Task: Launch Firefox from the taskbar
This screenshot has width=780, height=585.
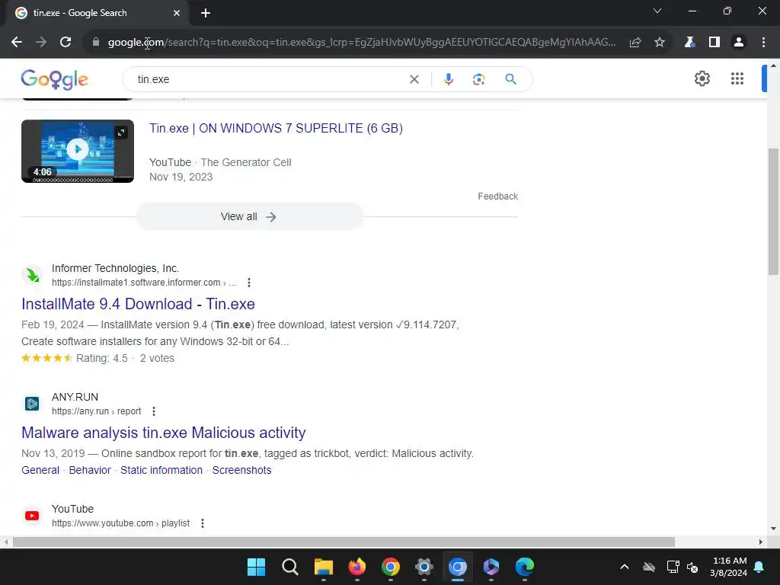Action: click(x=356, y=567)
